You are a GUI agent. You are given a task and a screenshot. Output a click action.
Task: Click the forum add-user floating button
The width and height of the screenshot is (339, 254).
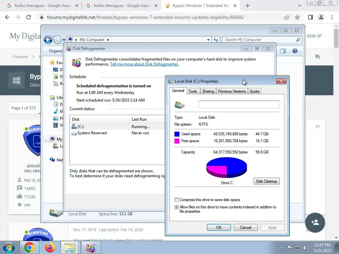315,223
